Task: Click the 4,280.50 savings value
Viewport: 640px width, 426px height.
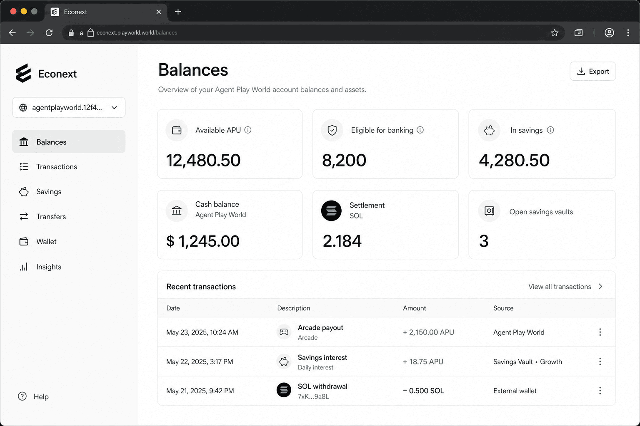Action: pos(514,160)
